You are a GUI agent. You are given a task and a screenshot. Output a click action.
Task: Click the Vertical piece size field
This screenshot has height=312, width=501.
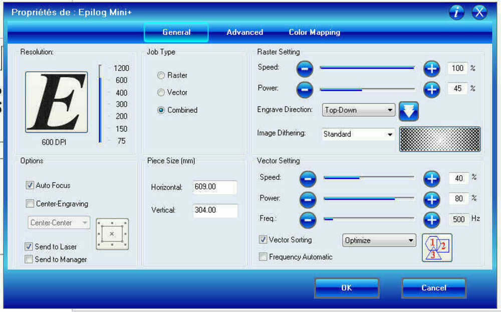tap(215, 210)
